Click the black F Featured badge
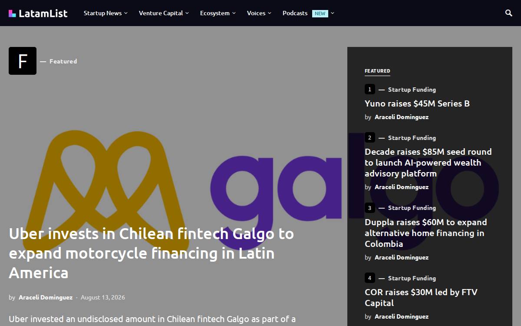This screenshot has width=521, height=326. click(x=23, y=61)
